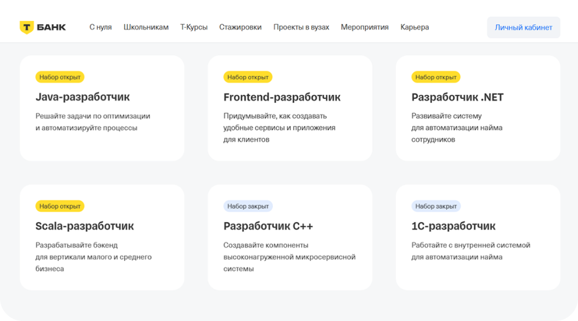The image size is (578, 321).
Task: Open the 1С-разработчик card title
Action: coord(453,226)
